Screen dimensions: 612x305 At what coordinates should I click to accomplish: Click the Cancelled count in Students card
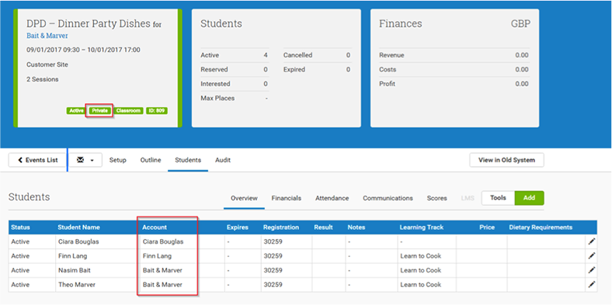[348, 55]
